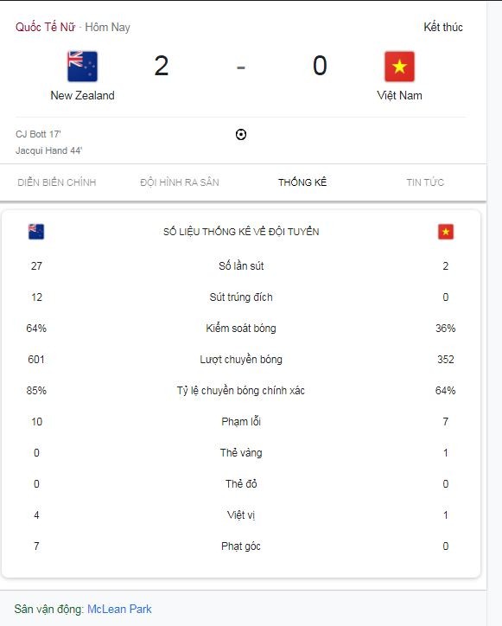Click scorer Jacqui Hand 44'

[x=48, y=150]
